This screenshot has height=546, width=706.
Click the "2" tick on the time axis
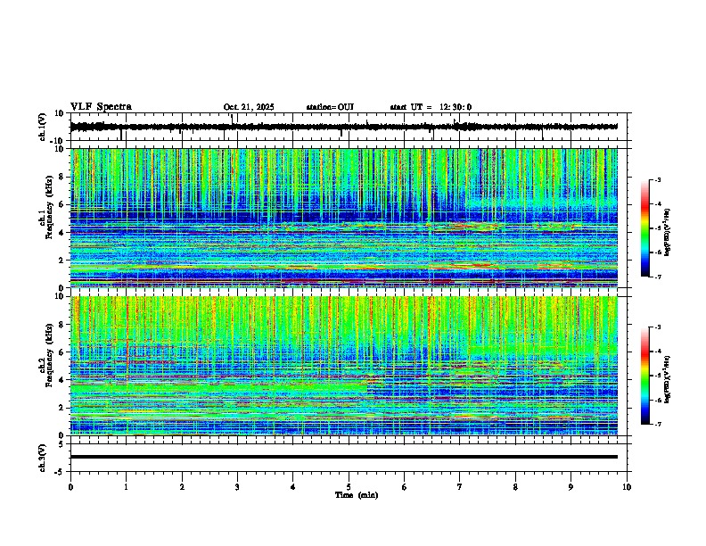pyautogui.click(x=182, y=487)
